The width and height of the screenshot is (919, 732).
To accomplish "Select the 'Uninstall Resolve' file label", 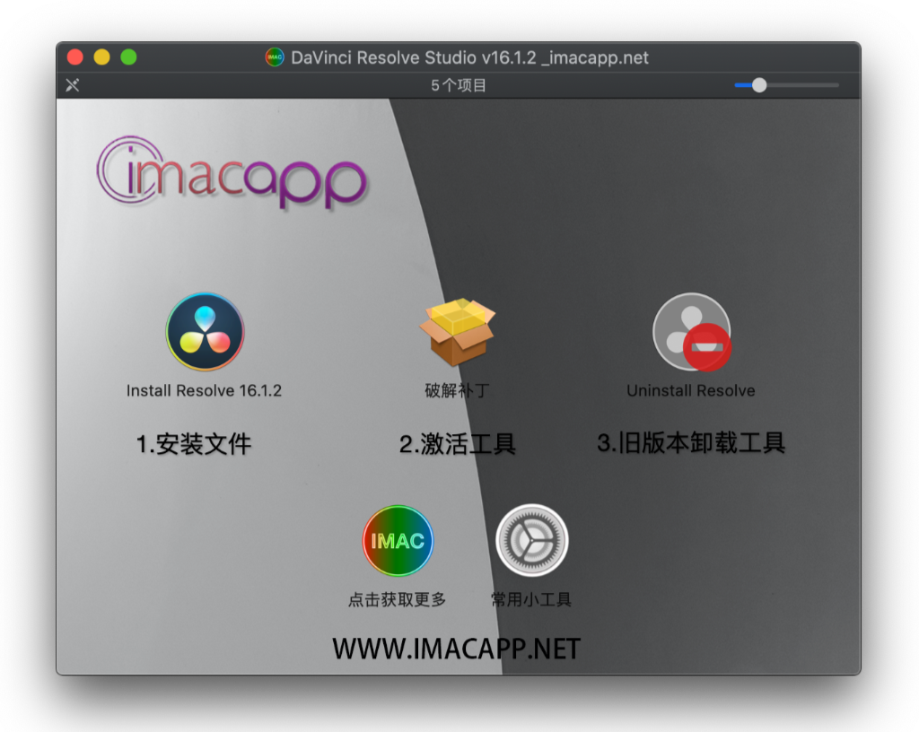I will pyautogui.click(x=691, y=390).
